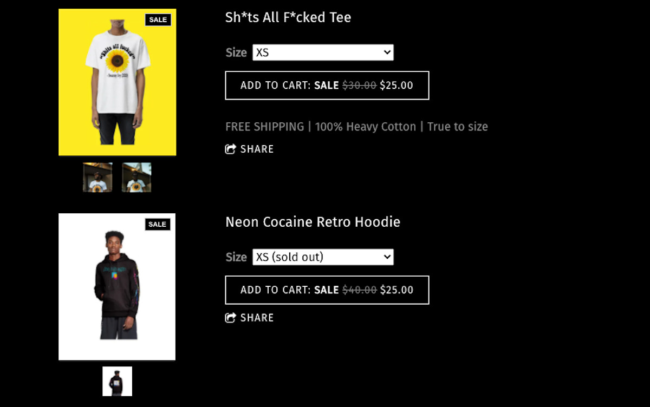Image resolution: width=650 pixels, height=407 pixels.
Task: Click the share arrow icon under the tee
Action: click(x=231, y=149)
